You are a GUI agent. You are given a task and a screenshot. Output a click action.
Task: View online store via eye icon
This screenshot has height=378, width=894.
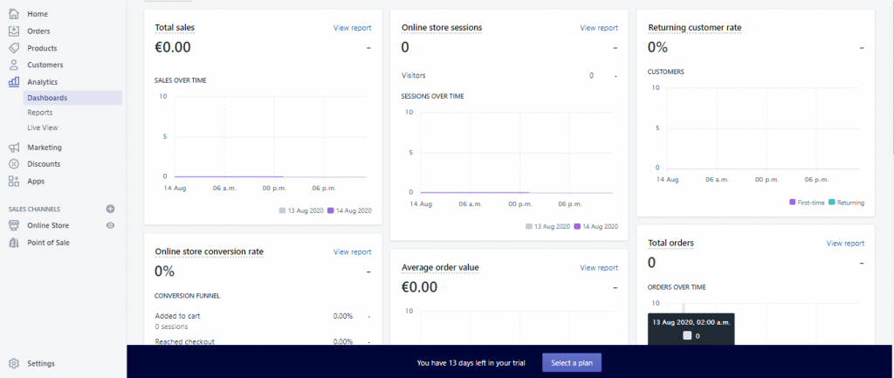(x=111, y=225)
